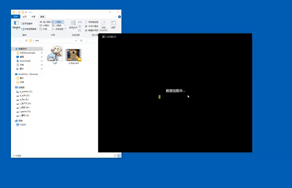
Task: Click the blue help question mark icon
Action: point(120,17)
